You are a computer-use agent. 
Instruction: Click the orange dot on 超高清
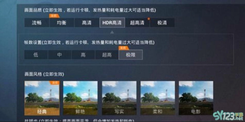pyautogui.click(x=149, y=19)
